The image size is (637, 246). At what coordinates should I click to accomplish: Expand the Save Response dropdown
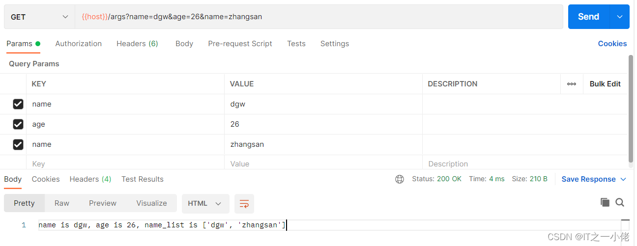[624, 179]
